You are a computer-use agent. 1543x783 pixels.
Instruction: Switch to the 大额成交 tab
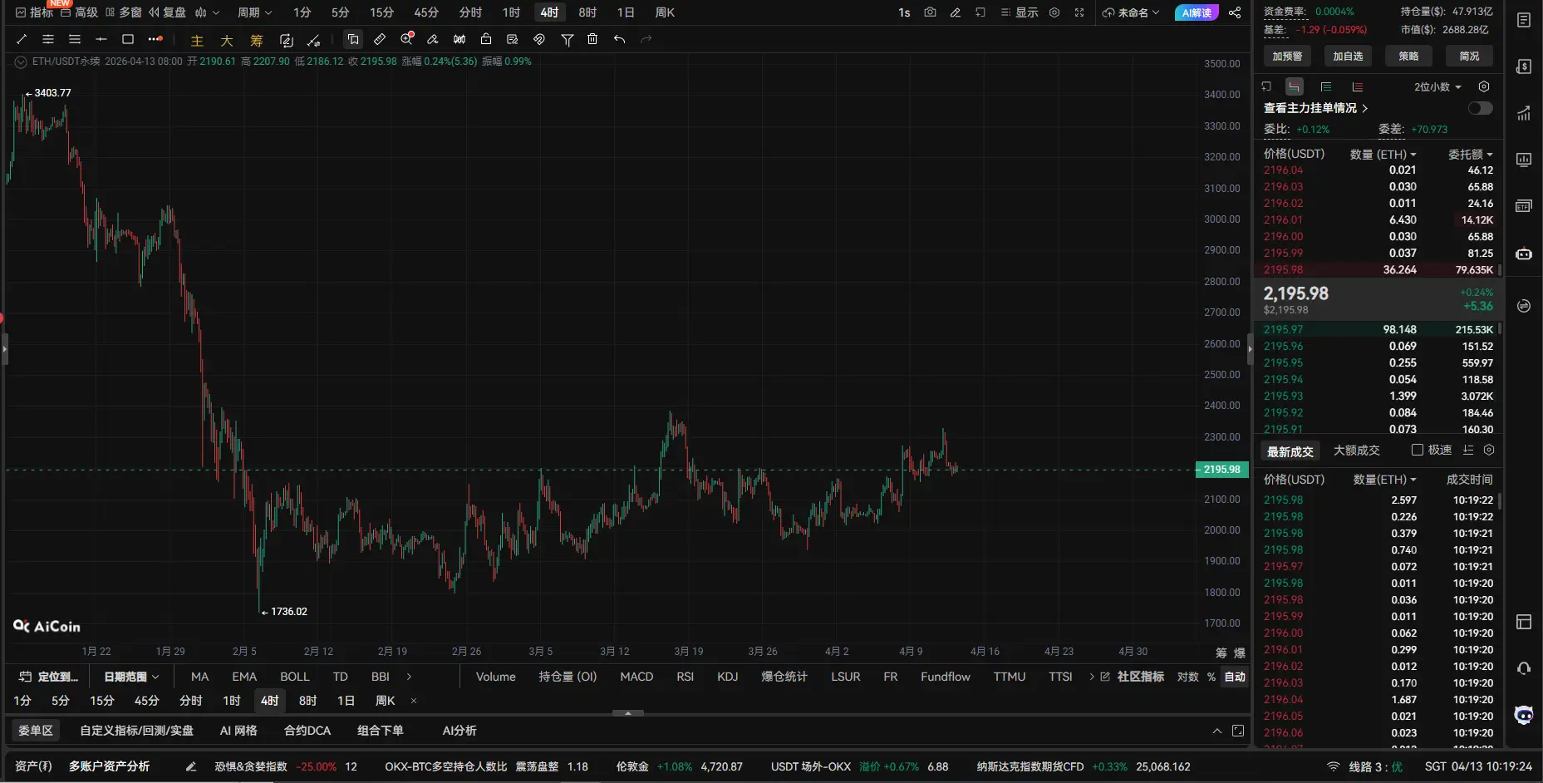click(1356, 451)
